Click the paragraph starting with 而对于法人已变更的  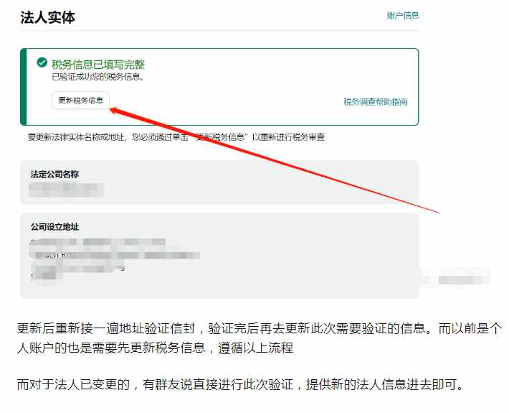point(240,385)
